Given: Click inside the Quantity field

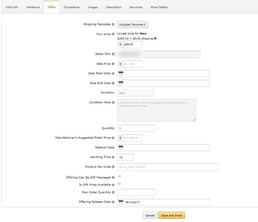Looking at the screenshot, I should (136, 128).
